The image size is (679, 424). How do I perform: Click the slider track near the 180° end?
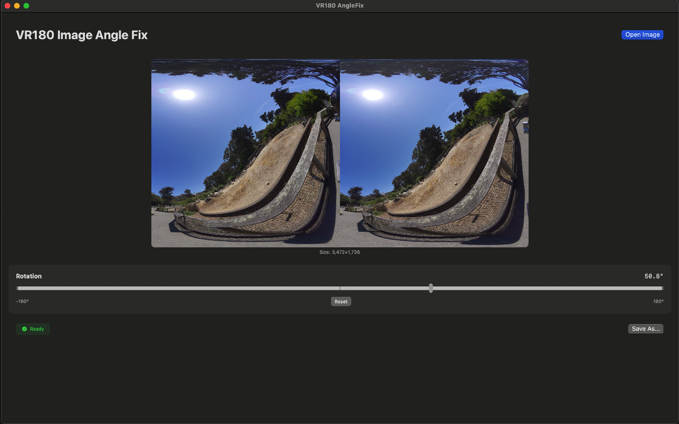point(655,288)
